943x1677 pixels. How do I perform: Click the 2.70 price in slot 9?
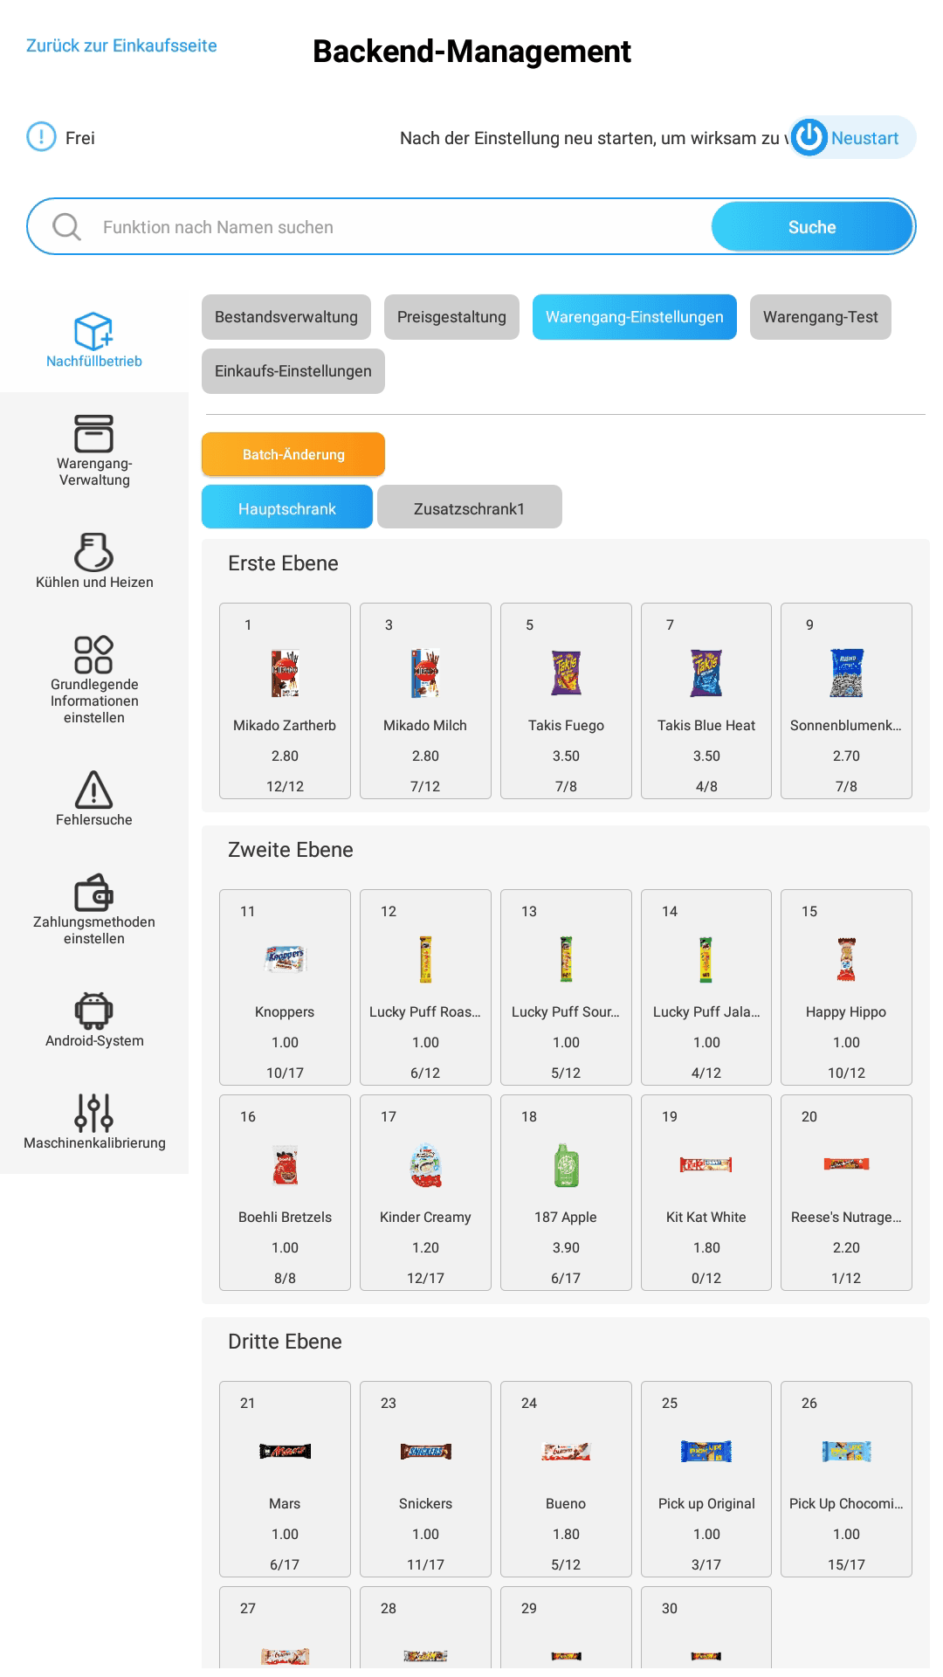(x=846, y=756)
